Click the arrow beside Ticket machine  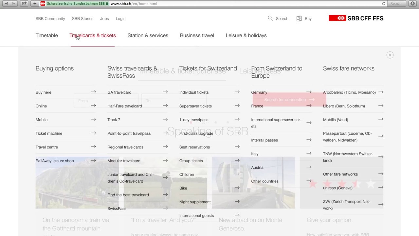93,133
